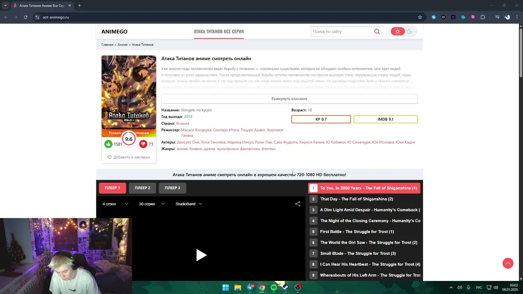Open the боевик genre link

(196, 149)
